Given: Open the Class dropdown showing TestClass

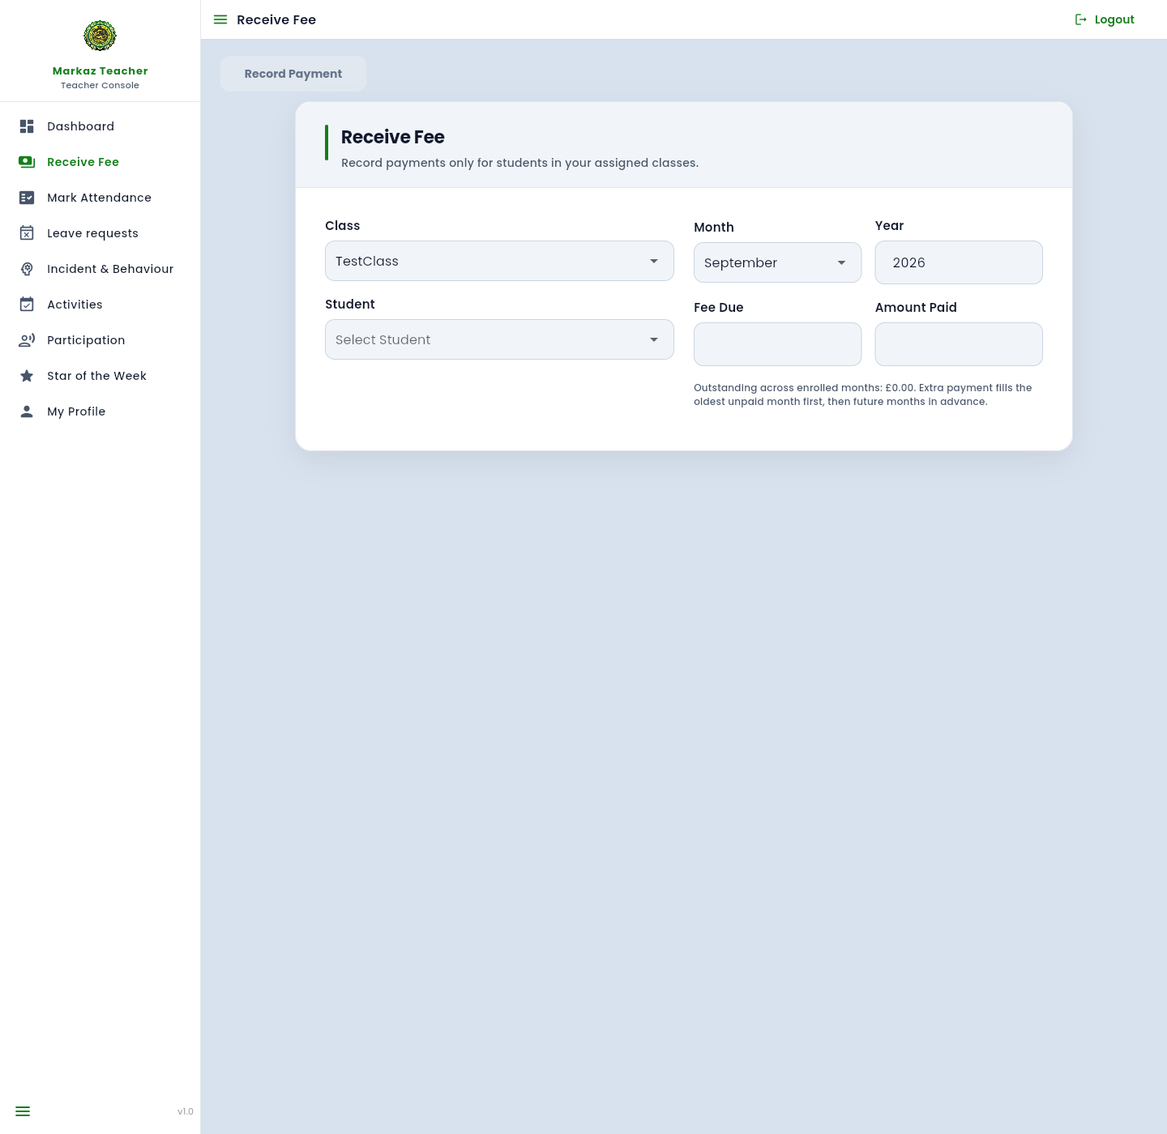Looking at the screenshot, I should pyautogui.click(x=499, y=261).
